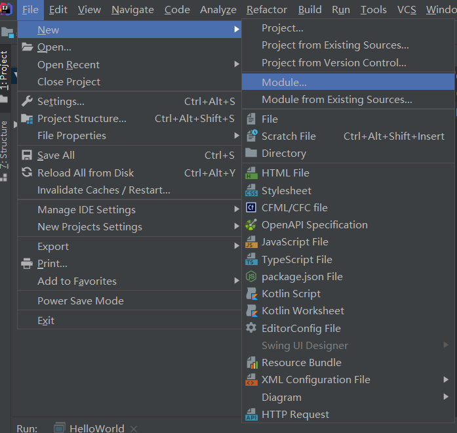Expand the XML Configuration File submenu arrow
Screen dimensions: 457x433
tap(446, 379)
